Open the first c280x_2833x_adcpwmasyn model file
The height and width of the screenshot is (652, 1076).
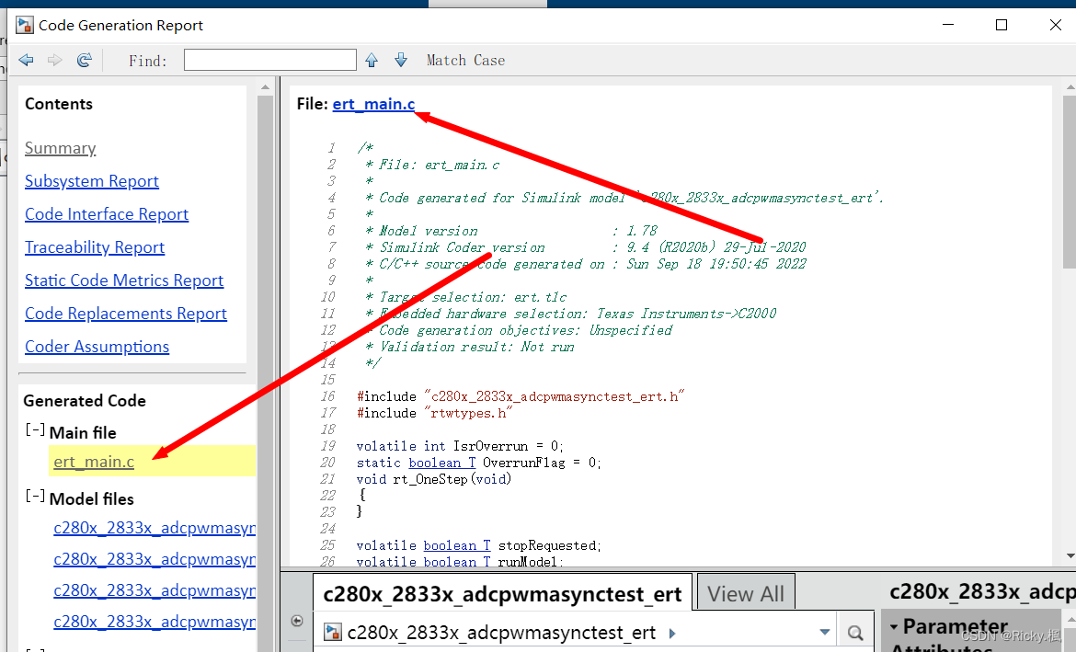pyautogui.click(x=155, y=528)
